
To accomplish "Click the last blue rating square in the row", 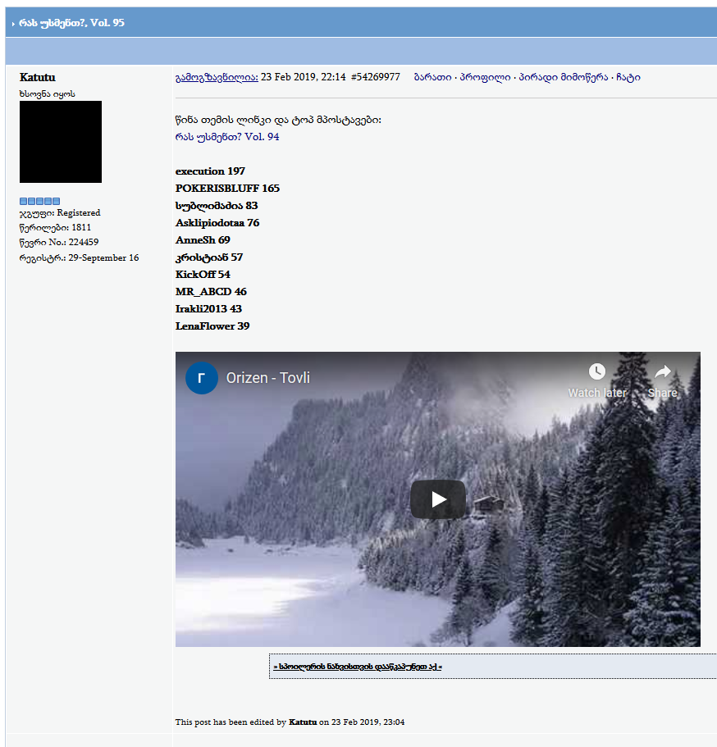I will 55,200.
